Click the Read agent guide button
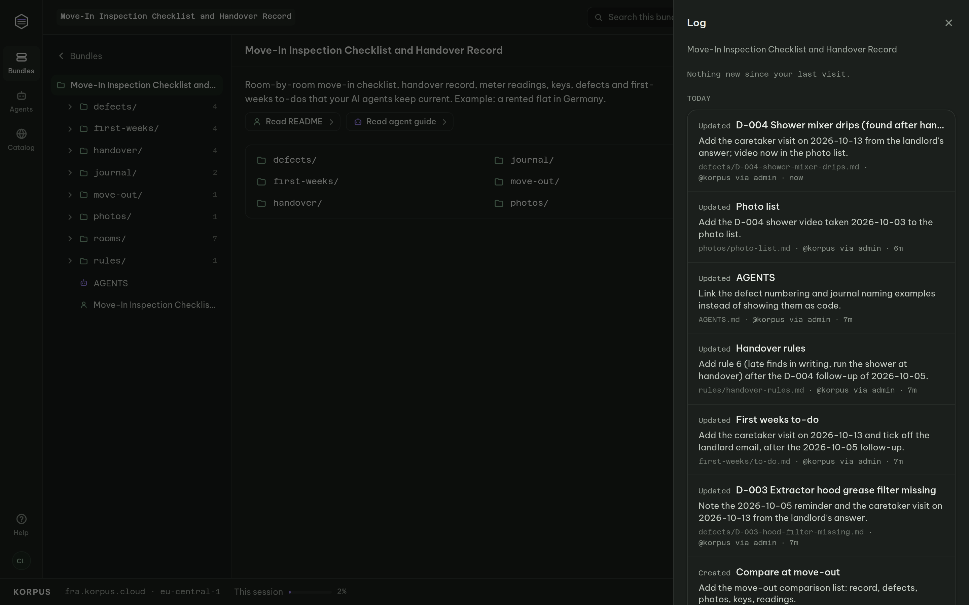The height and width of the screenshot is (605, 969). point(399,122)
